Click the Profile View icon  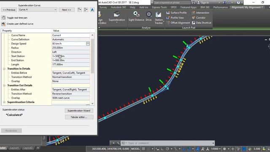[168, 18]
